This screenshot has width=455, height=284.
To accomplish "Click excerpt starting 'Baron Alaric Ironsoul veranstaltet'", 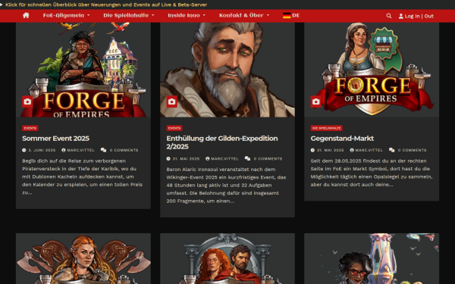I will 226,185.
